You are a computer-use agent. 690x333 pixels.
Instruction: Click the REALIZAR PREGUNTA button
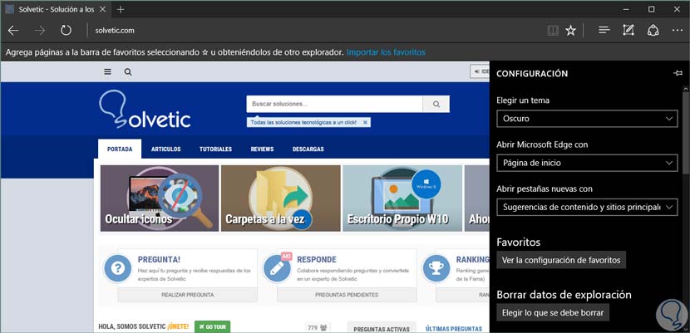187,295
